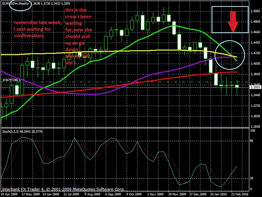262x197 pixels.
Task: Click the 4 Oct 2009 date label
Action: tap(134, 194)
